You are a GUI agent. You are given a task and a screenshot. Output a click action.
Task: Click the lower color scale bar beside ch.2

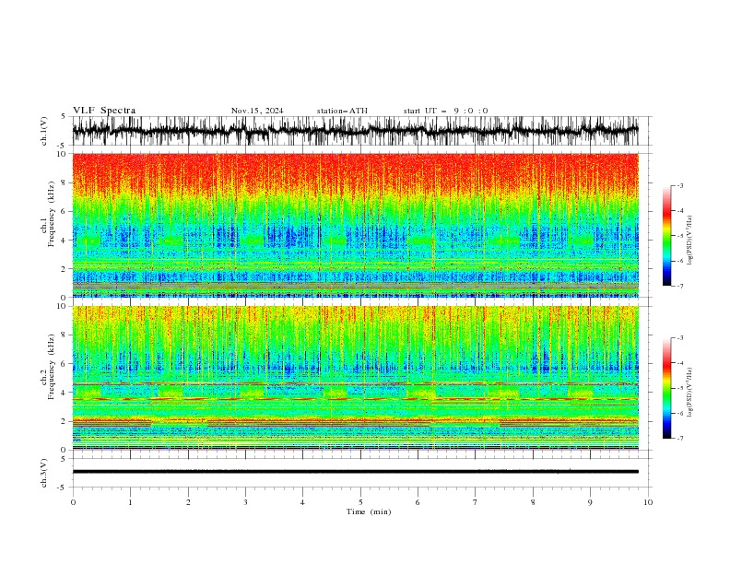coord(666,388)
